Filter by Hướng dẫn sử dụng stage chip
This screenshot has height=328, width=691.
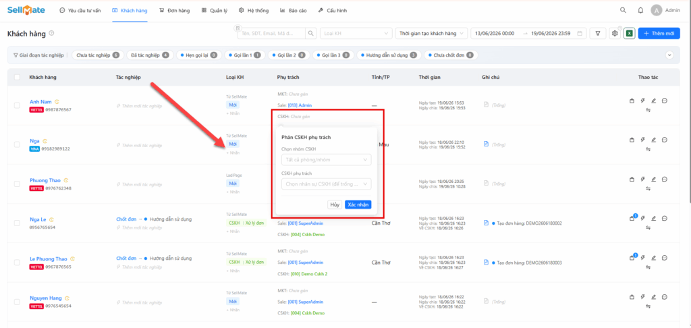tap(388, 55)
